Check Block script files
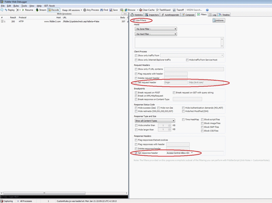This screenshot has width=272, height=203. (202, 120)
